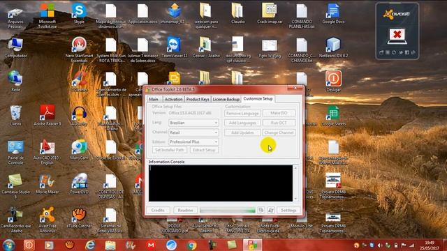The height and width of the screenshot is (251, 447).
Task: Click the Information Console scroll up arrow
Action: tap(295, 168)
